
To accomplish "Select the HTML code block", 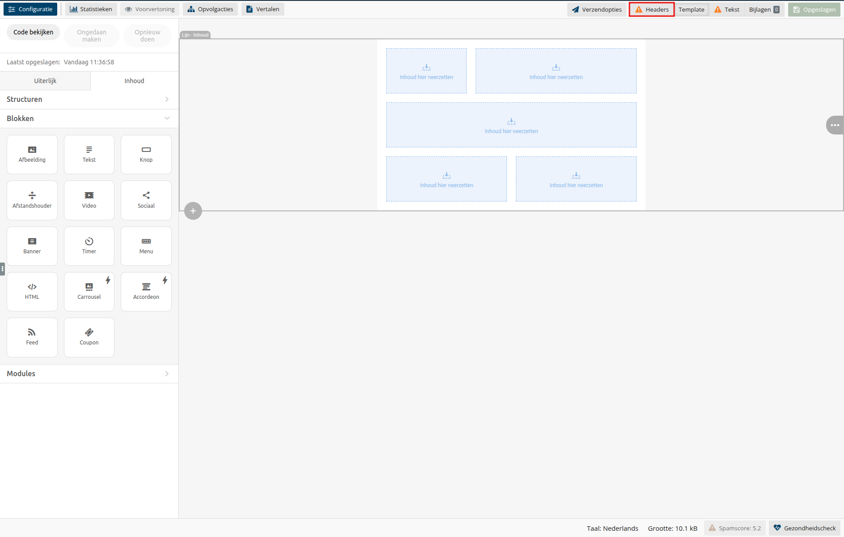I will pyautogui.click(x=32, y=291).
